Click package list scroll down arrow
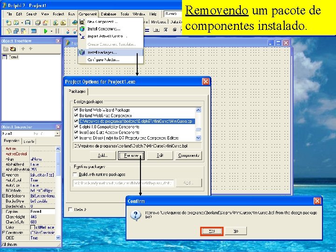Image resolution: width=336 pixels, height=252 pixels. (198, 138)
